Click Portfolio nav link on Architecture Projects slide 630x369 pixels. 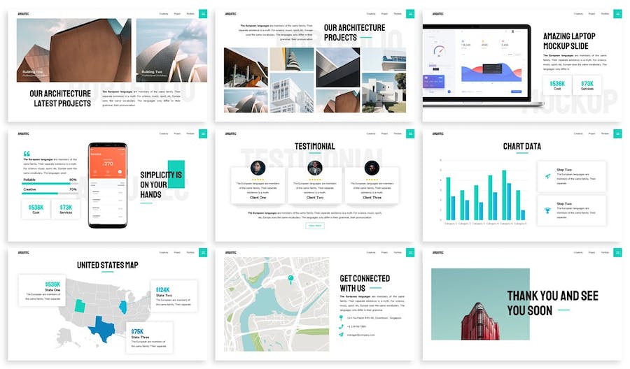pos(397,14)
